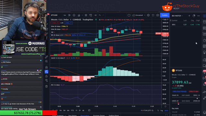Open the watchlist three-dots menu
Viewport: 206px width, 116px height.
(x=199, y=16)
